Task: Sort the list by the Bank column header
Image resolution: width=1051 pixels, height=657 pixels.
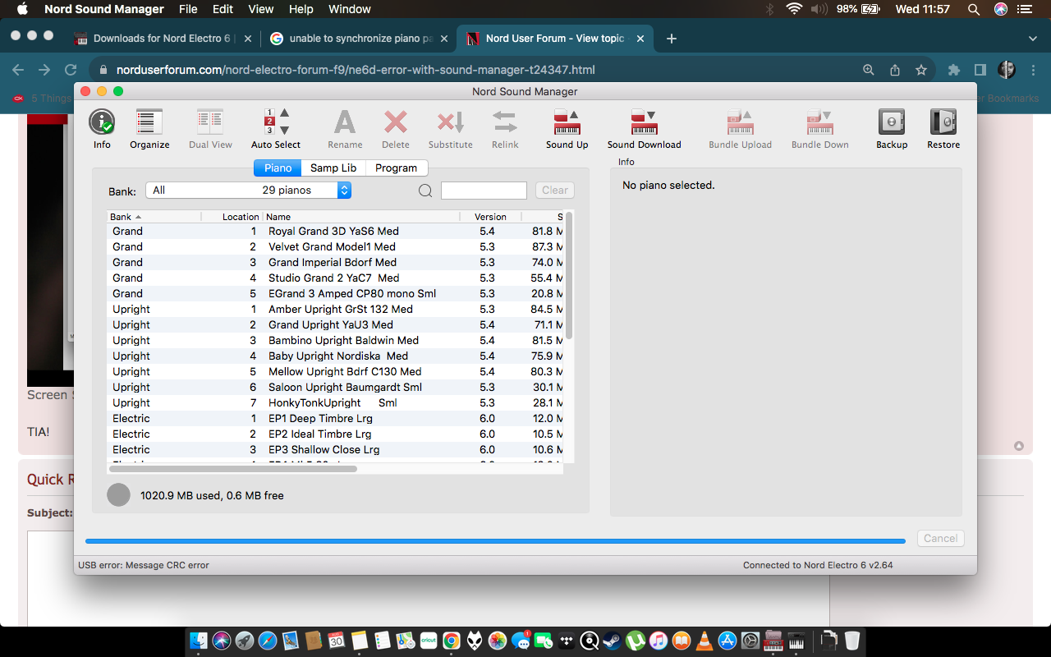Action: click(x=154, y=217)
